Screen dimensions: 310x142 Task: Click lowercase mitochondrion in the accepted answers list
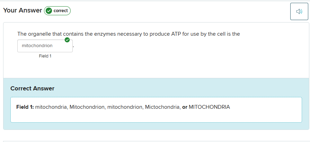(x=125, y=107)
